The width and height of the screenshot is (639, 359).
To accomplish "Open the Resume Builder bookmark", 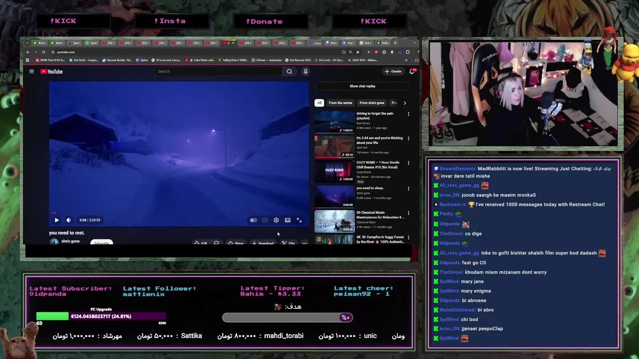I will (x=117, y=60).
